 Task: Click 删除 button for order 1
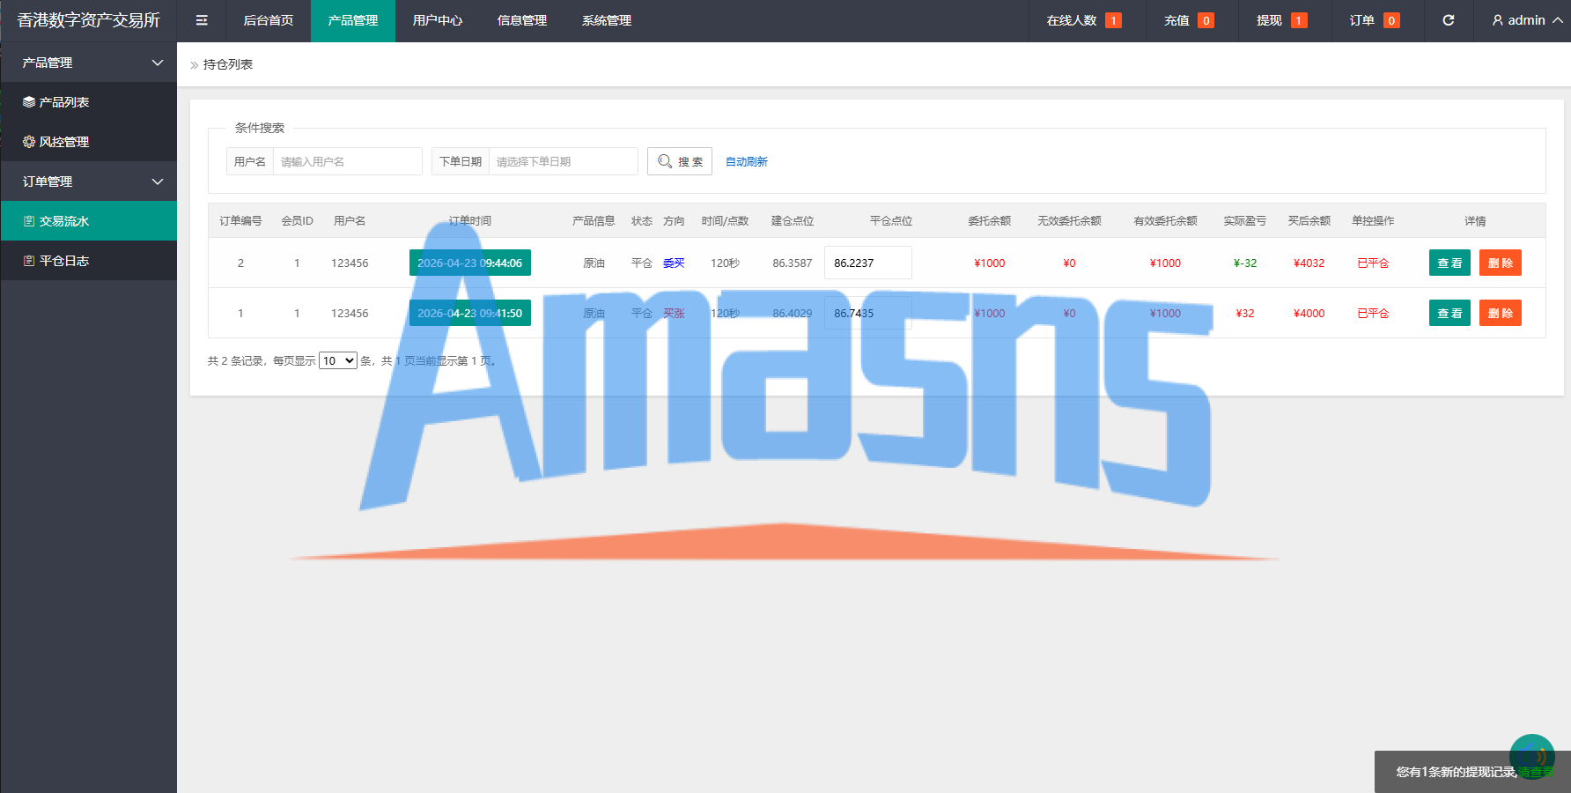1501,313
